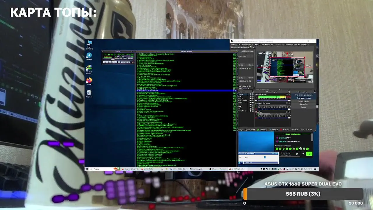Open the Firefox desktop shortcut

click(89, 81)
